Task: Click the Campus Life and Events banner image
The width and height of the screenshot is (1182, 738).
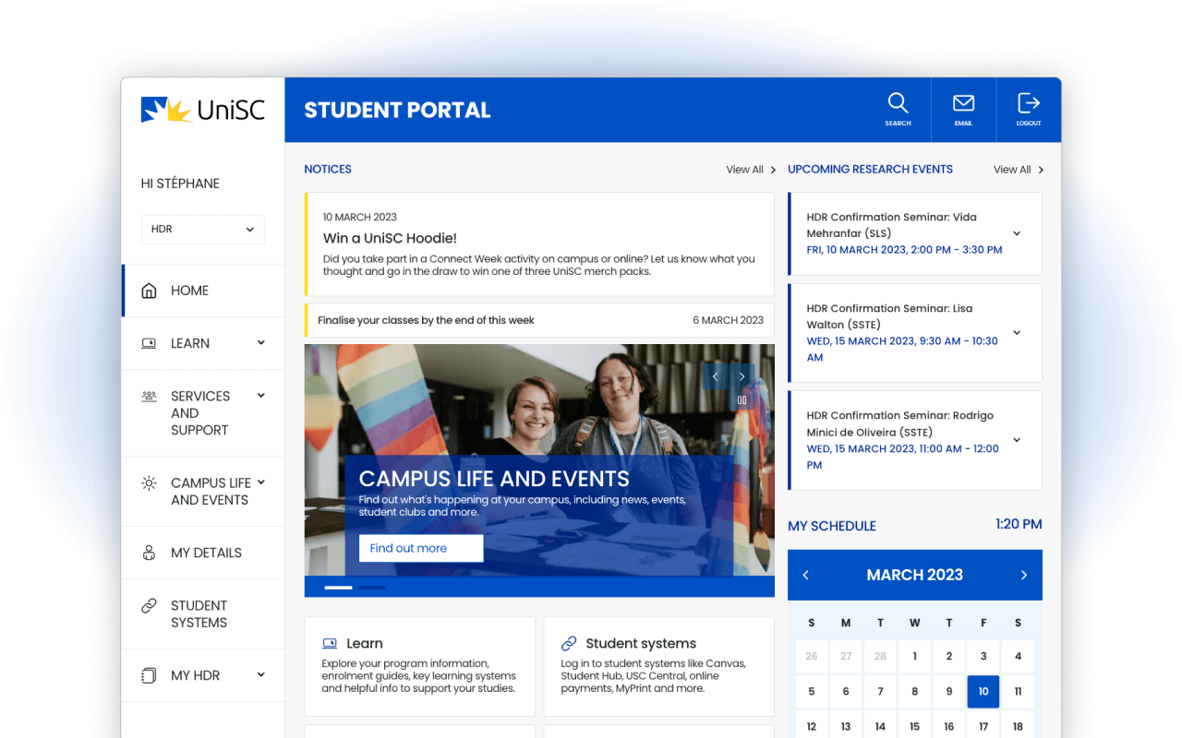Action: tap(539, 459)
